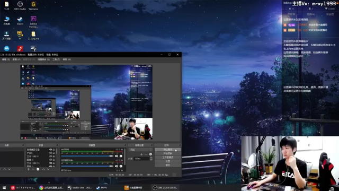Screen dimensions: 339x191
Task: Click the 退出 exit button in controls
Action: pos(168,165)
